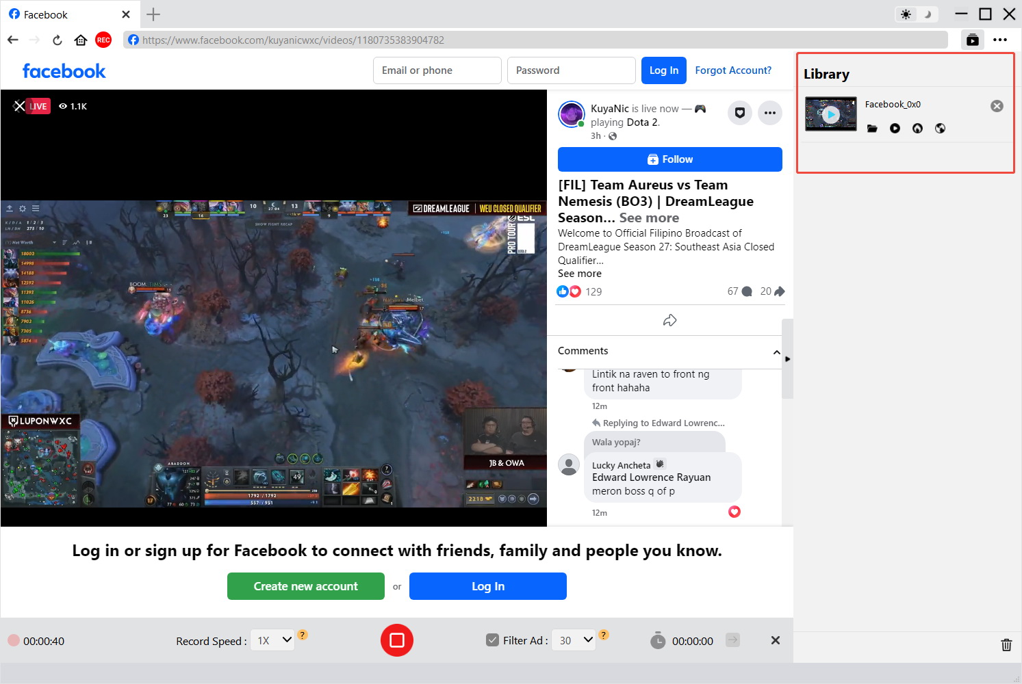Screen dimensions: 1022x684
Task: Open the Record Speed 1X dropdown
Action: tap(272, 640)
